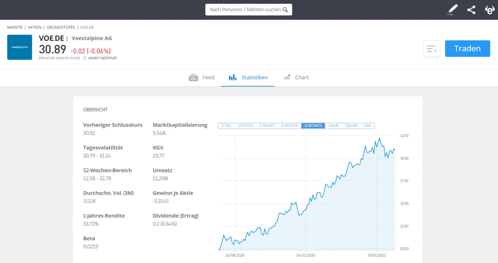Screen dimensions: 498x263
Task: Click value 30.91
Action: click(x=89, y=133)
